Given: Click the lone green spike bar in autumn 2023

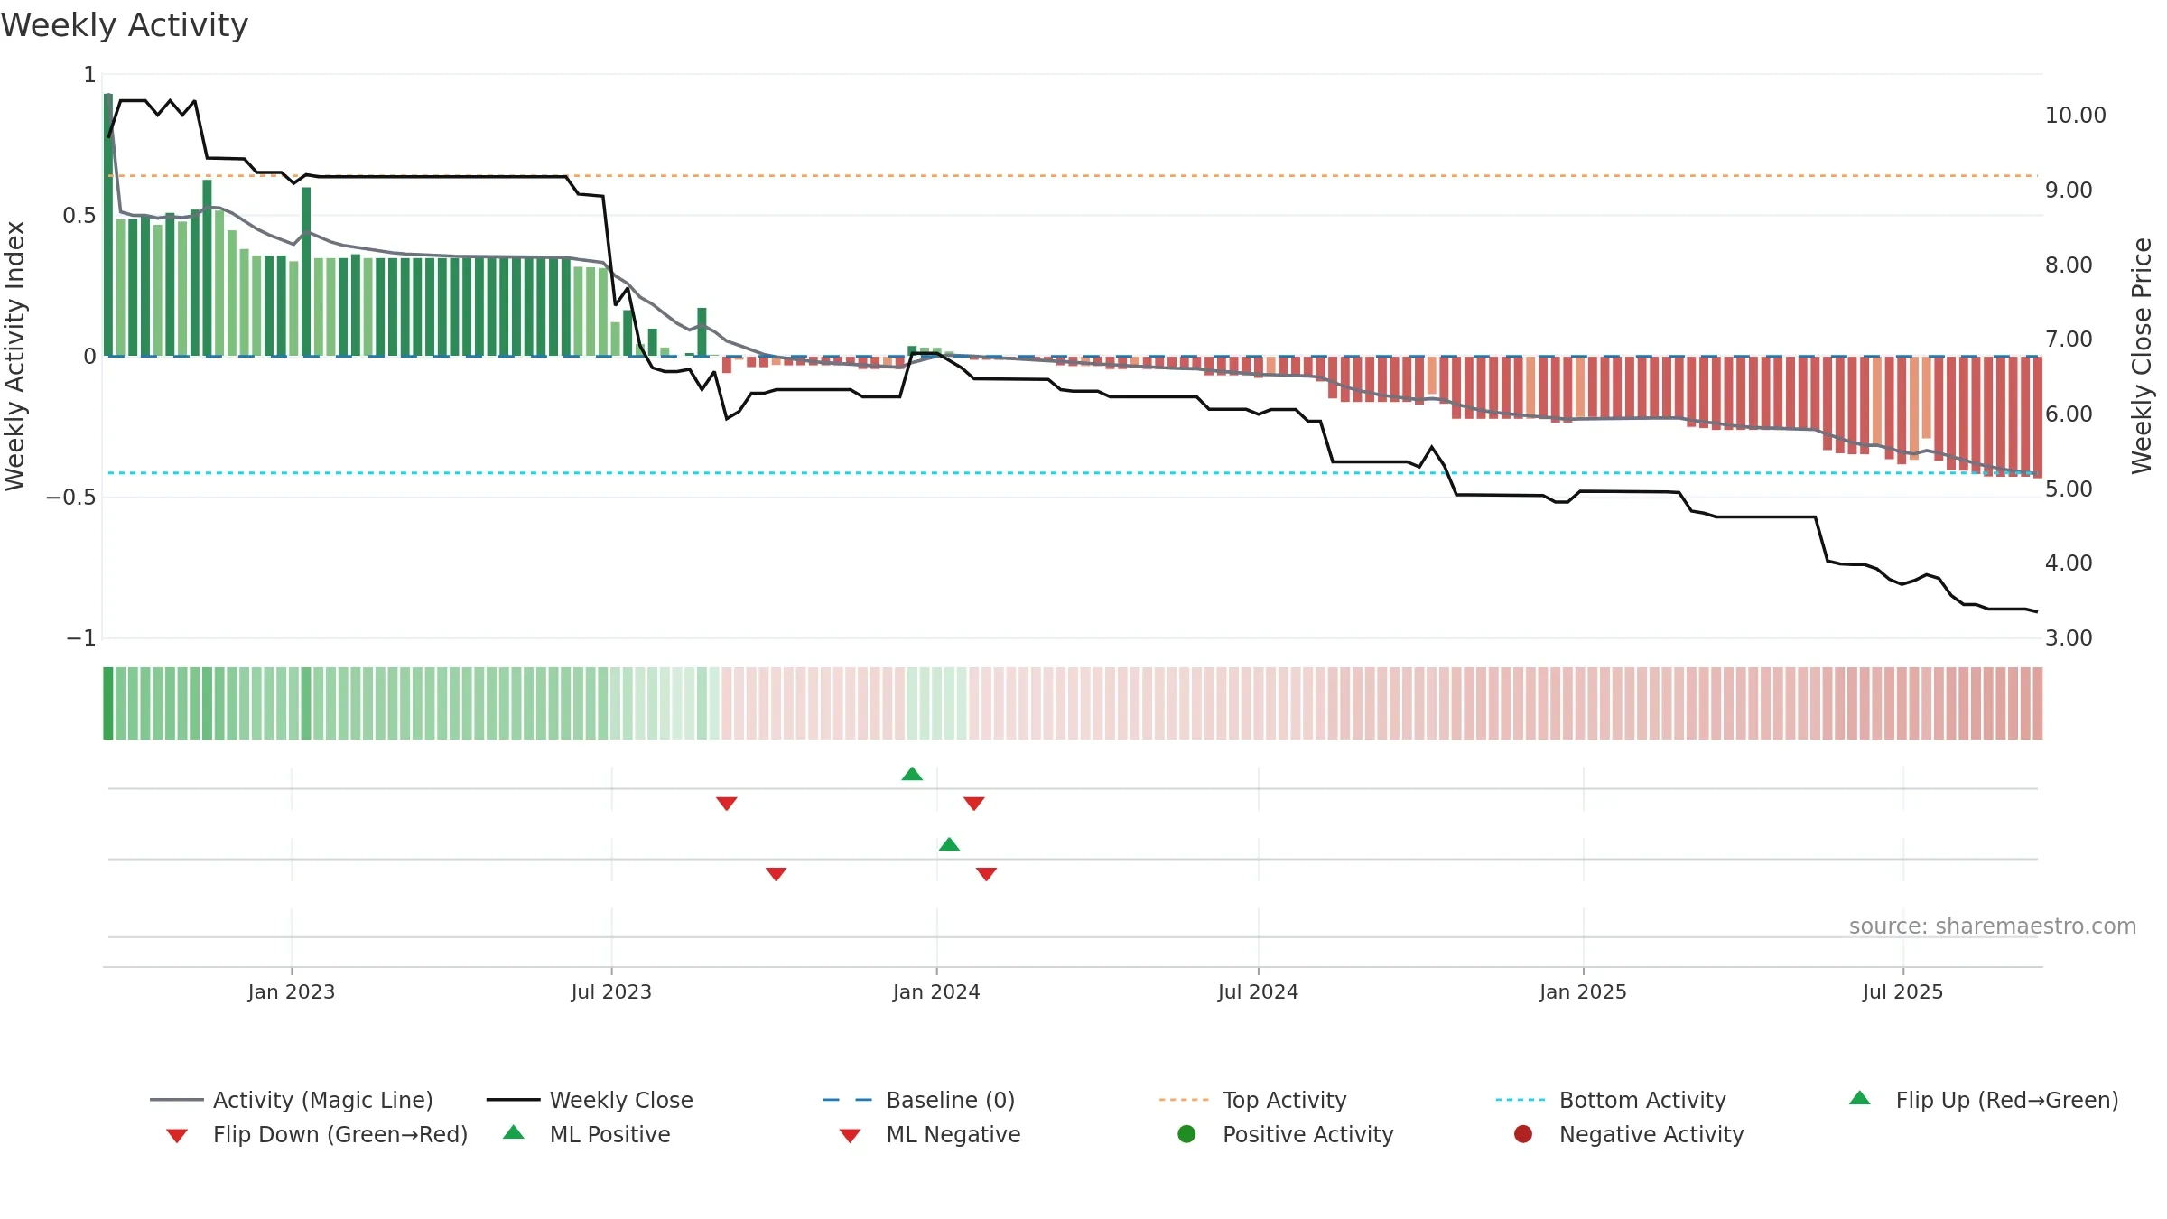Looking at the screenshot, I should coord(702,332).
